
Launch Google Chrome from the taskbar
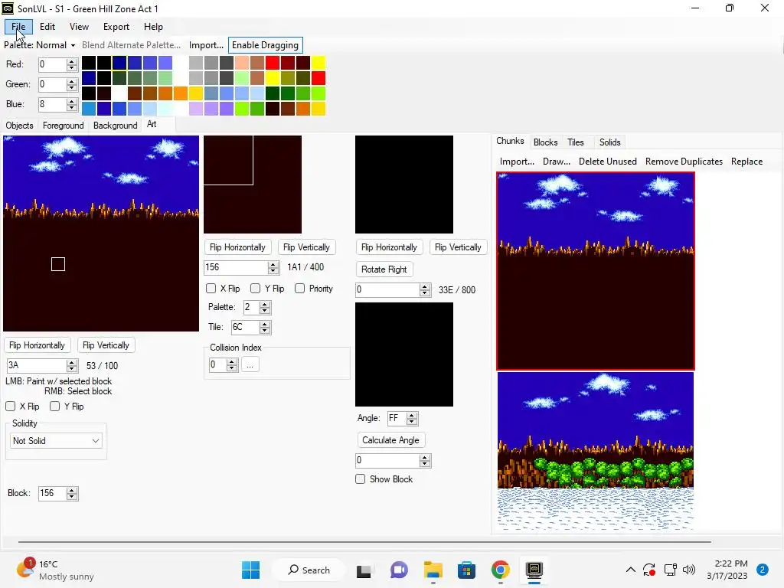click(500, 570)
